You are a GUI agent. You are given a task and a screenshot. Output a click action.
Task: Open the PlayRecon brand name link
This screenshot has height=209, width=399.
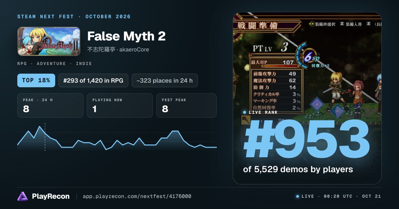pos(51,196)
